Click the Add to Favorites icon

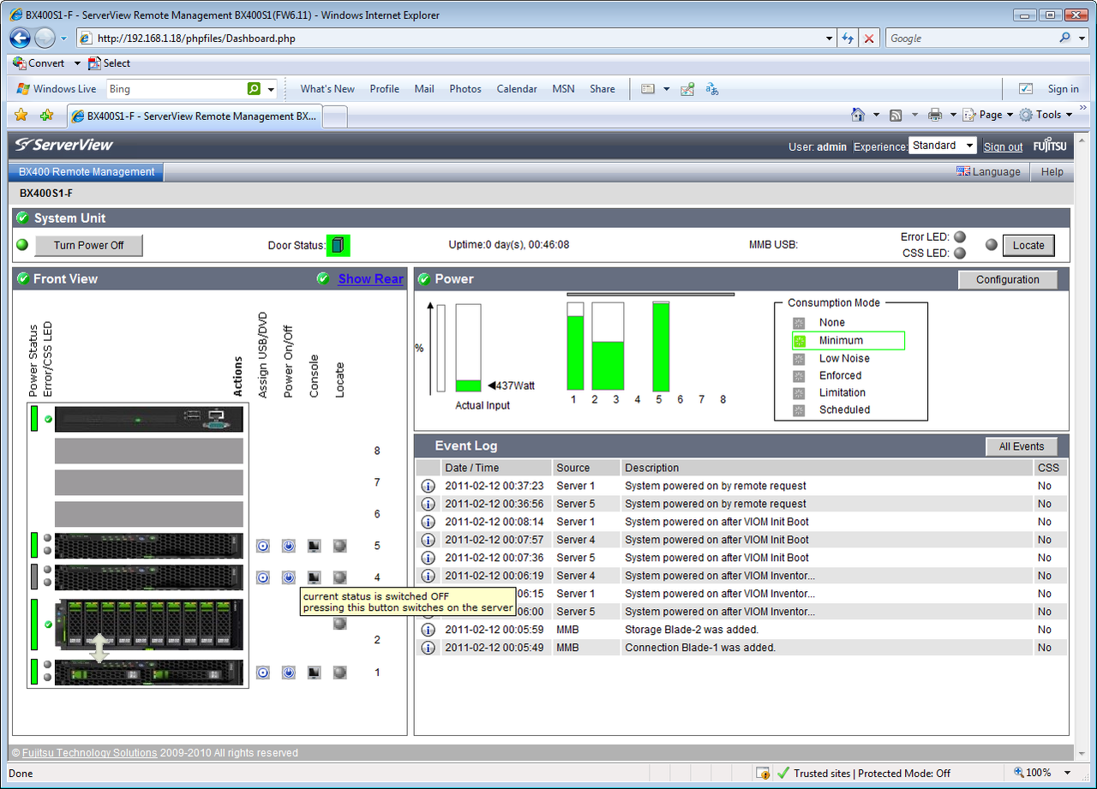(x=47, y=115)
